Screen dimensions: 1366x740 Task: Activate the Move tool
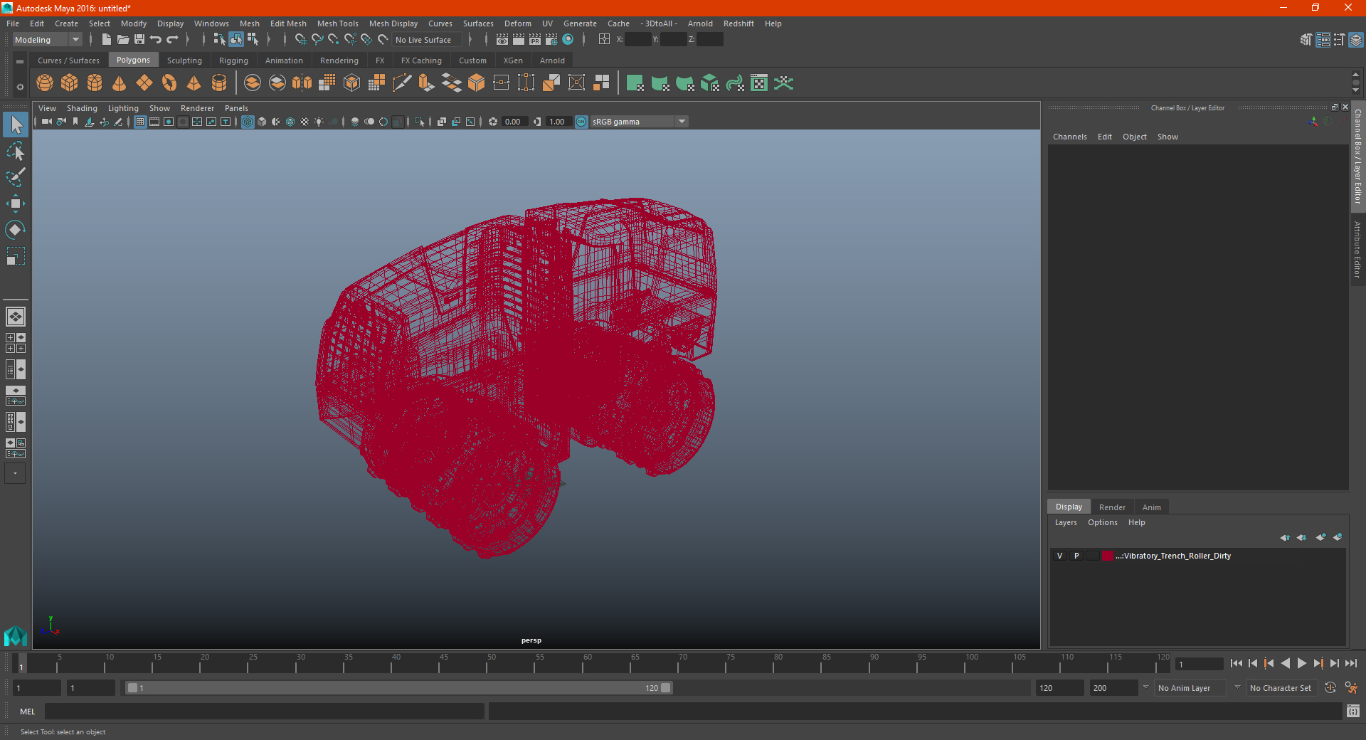click(x=16, y=203)
